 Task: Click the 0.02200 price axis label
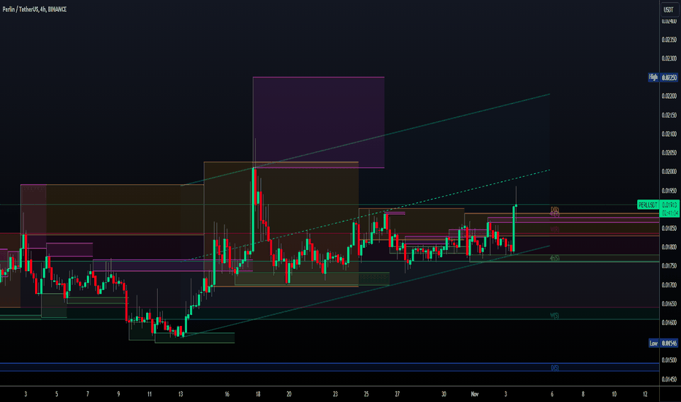pyautogui.click(x=669, y=96)
